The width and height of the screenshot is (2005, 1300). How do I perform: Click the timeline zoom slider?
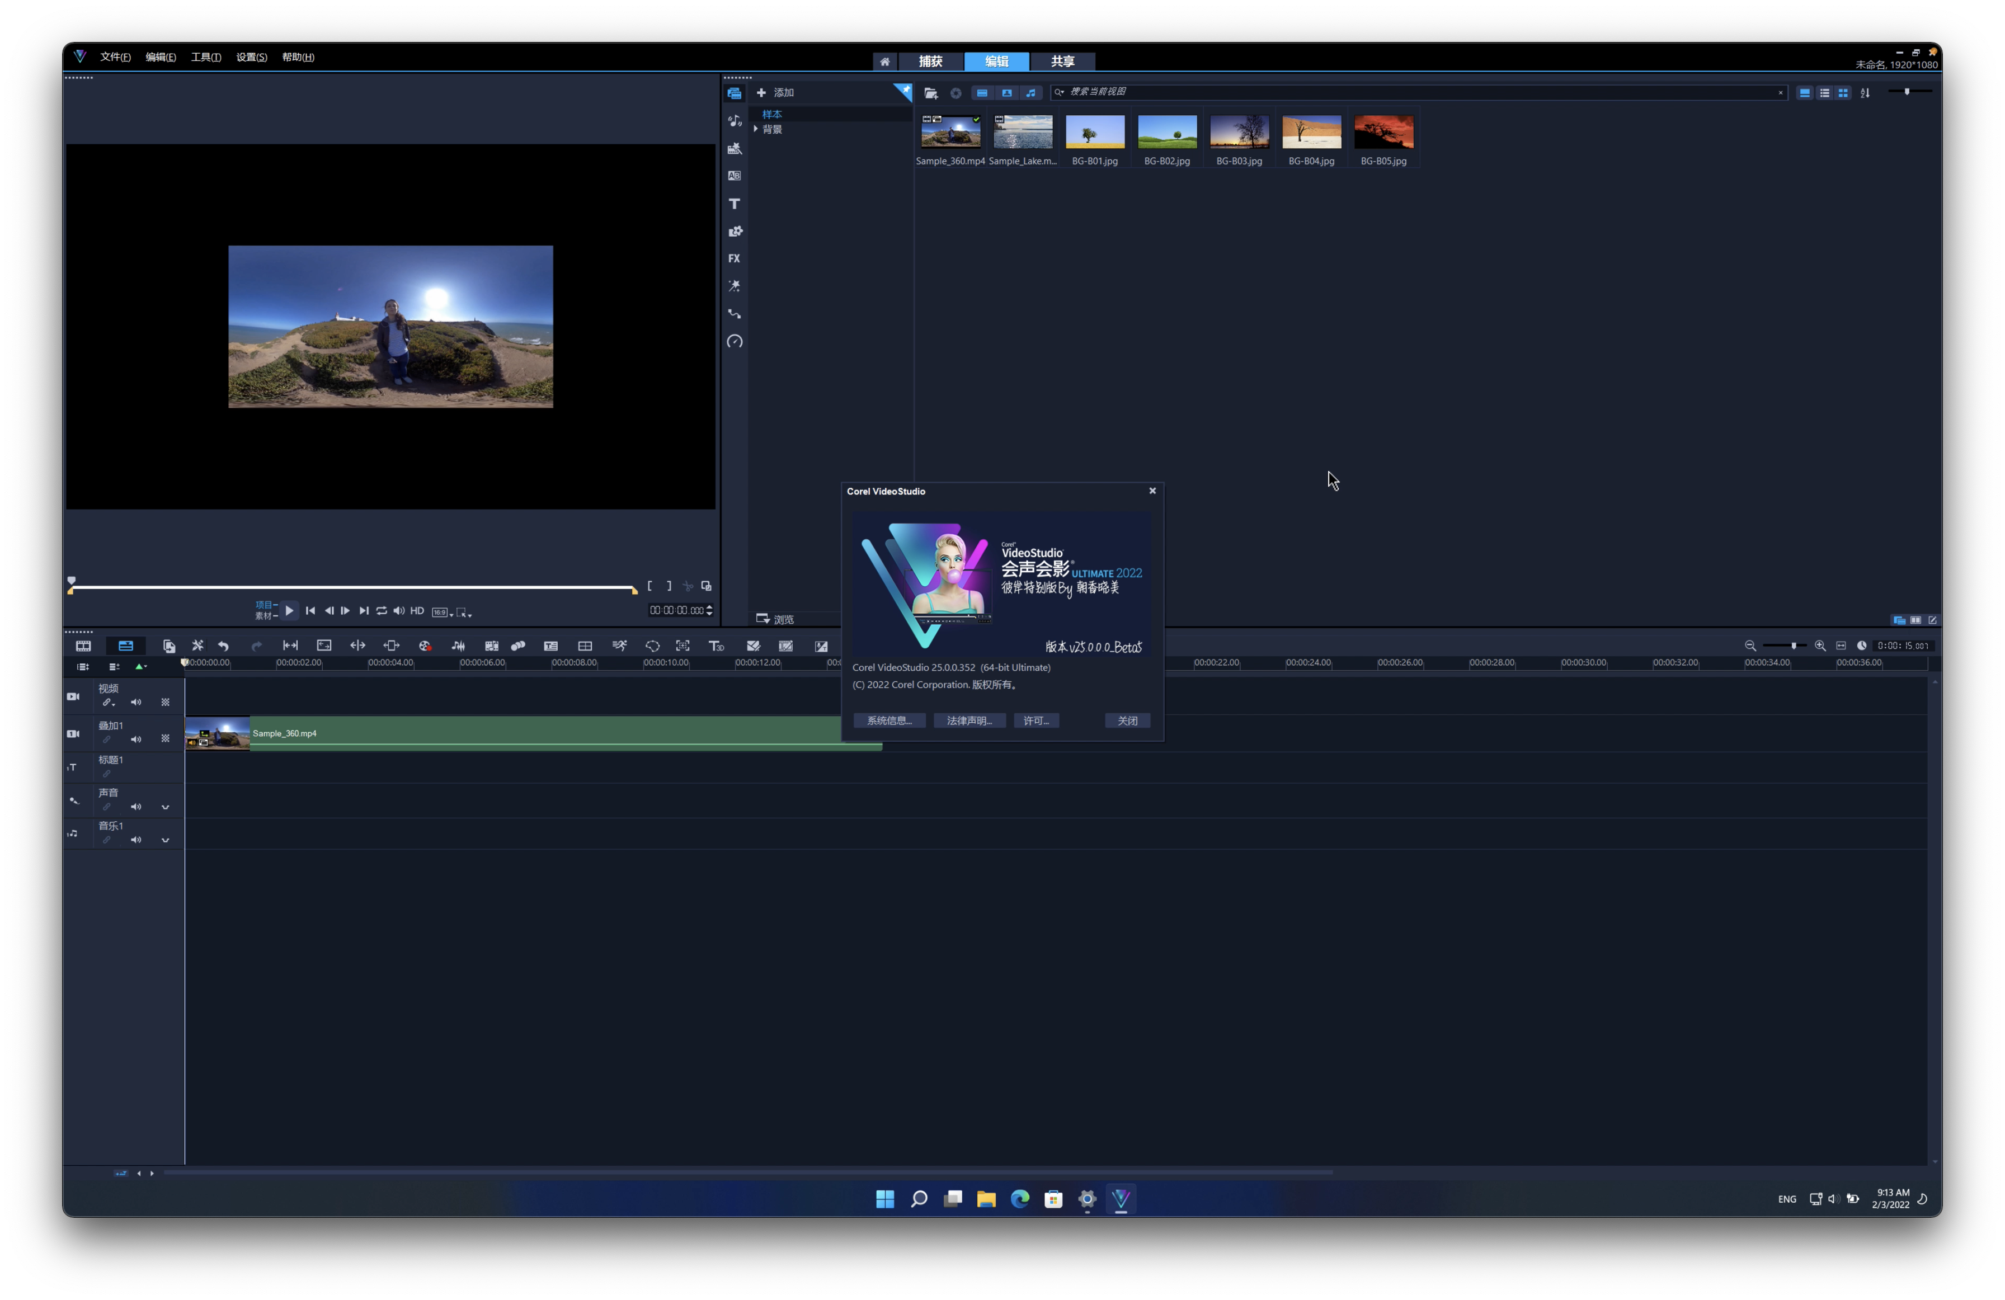tap(1784, 646)
